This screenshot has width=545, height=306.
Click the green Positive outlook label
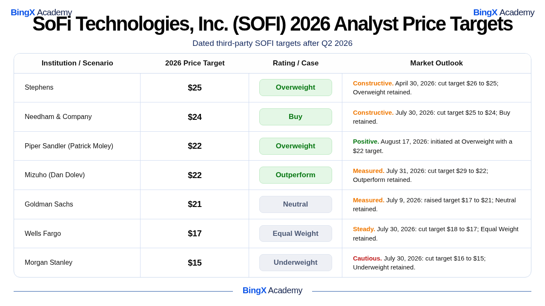tap(366, 142)
